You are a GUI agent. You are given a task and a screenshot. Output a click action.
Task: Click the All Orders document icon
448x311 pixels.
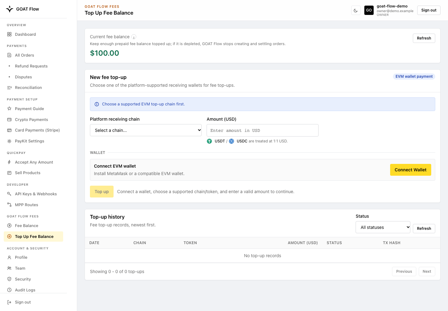[x=9, y=55]
